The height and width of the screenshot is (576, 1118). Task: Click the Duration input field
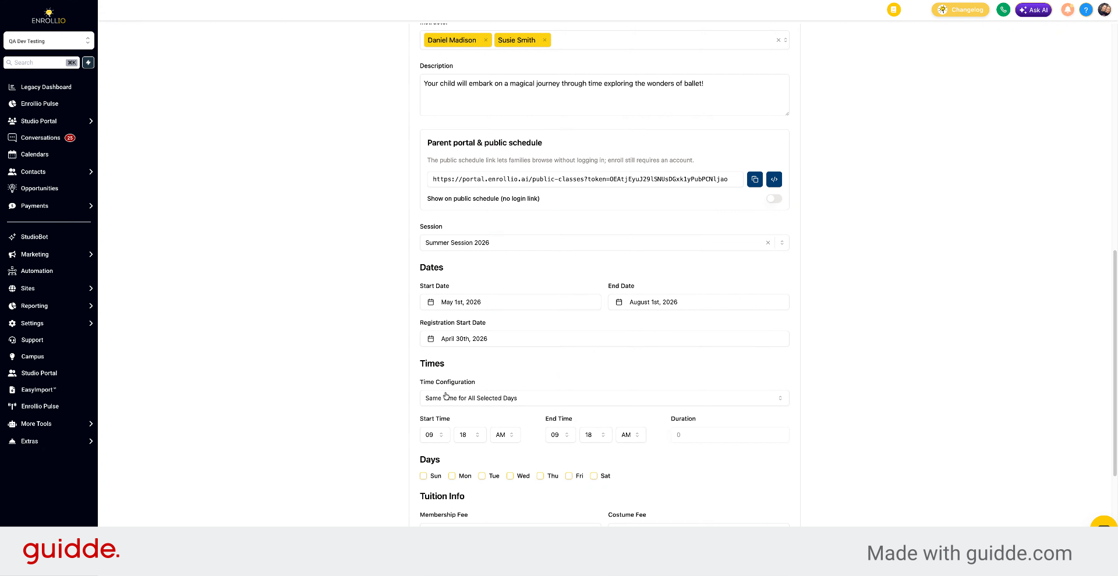pos(730,435)
